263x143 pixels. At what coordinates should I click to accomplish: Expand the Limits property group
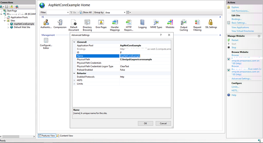[x=74, y=84]
